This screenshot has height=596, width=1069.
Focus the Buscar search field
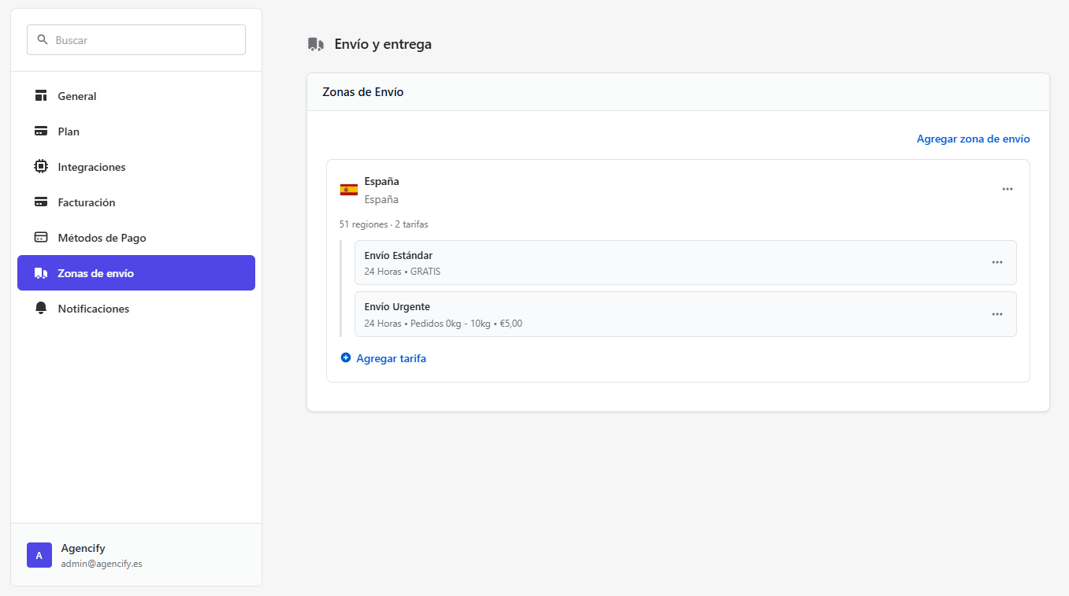pos(136,39)
